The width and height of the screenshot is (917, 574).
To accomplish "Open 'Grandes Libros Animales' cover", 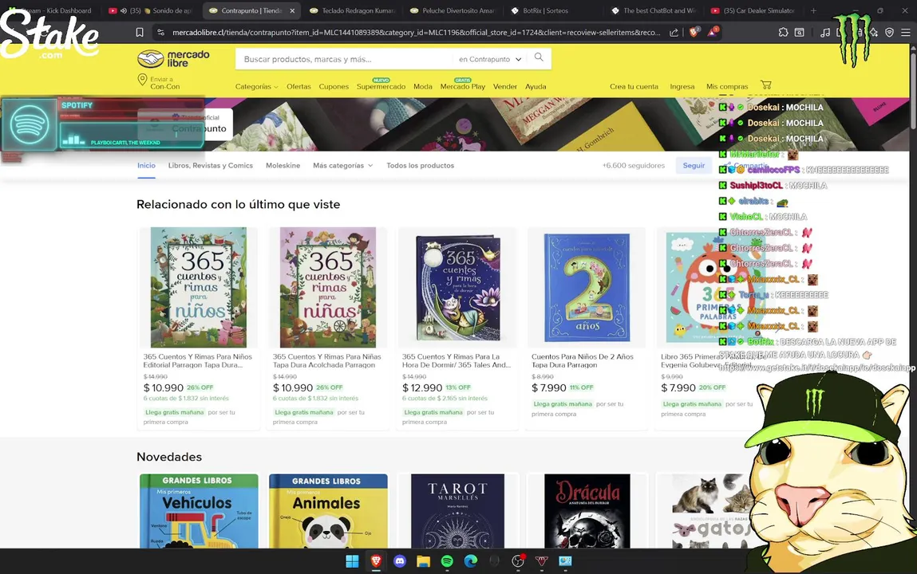I will coord(328,511).
